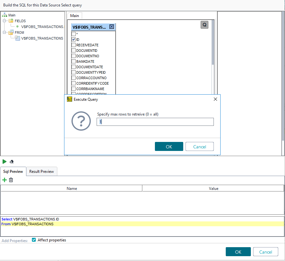285x261 pixels.
Task: Click the FROM folder icon in tree
Action: 11,33
